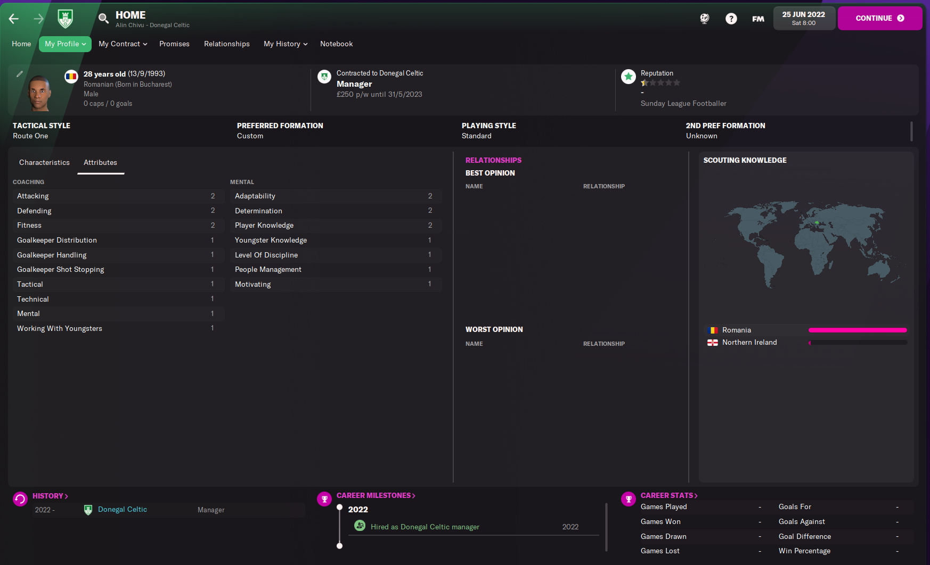Click the tactical panel scrollbar
This screenshot has height=565, width=930.
click(911, 131)
